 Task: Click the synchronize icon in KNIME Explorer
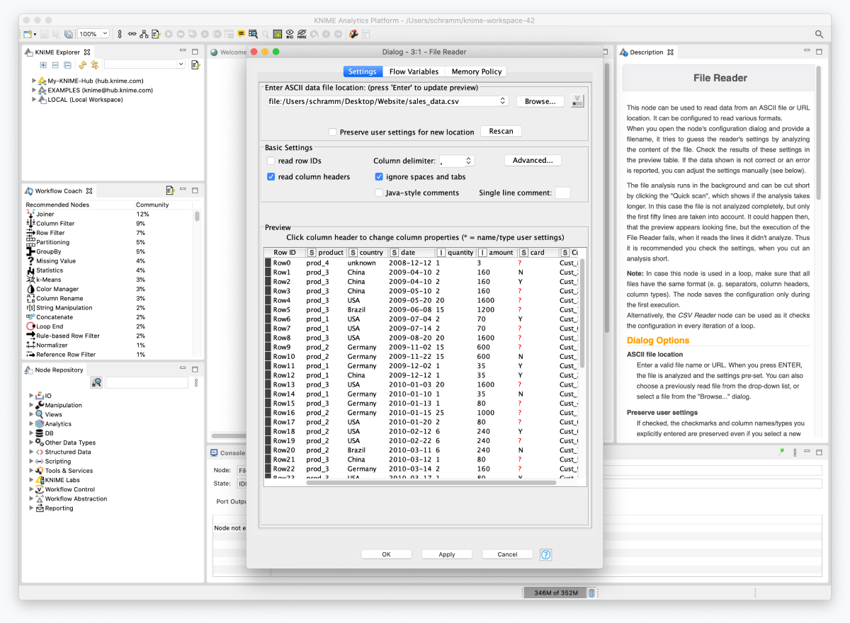(x=94, y=65)
